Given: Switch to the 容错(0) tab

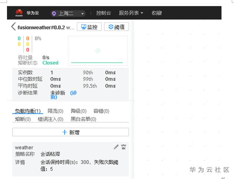Looking at the screenshot, I should (101, 111).
